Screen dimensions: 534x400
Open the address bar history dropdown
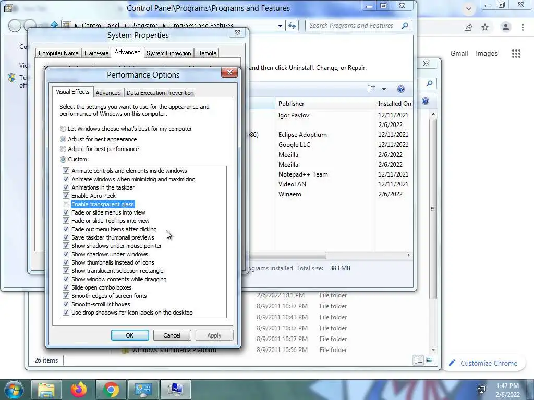(280, 26)
